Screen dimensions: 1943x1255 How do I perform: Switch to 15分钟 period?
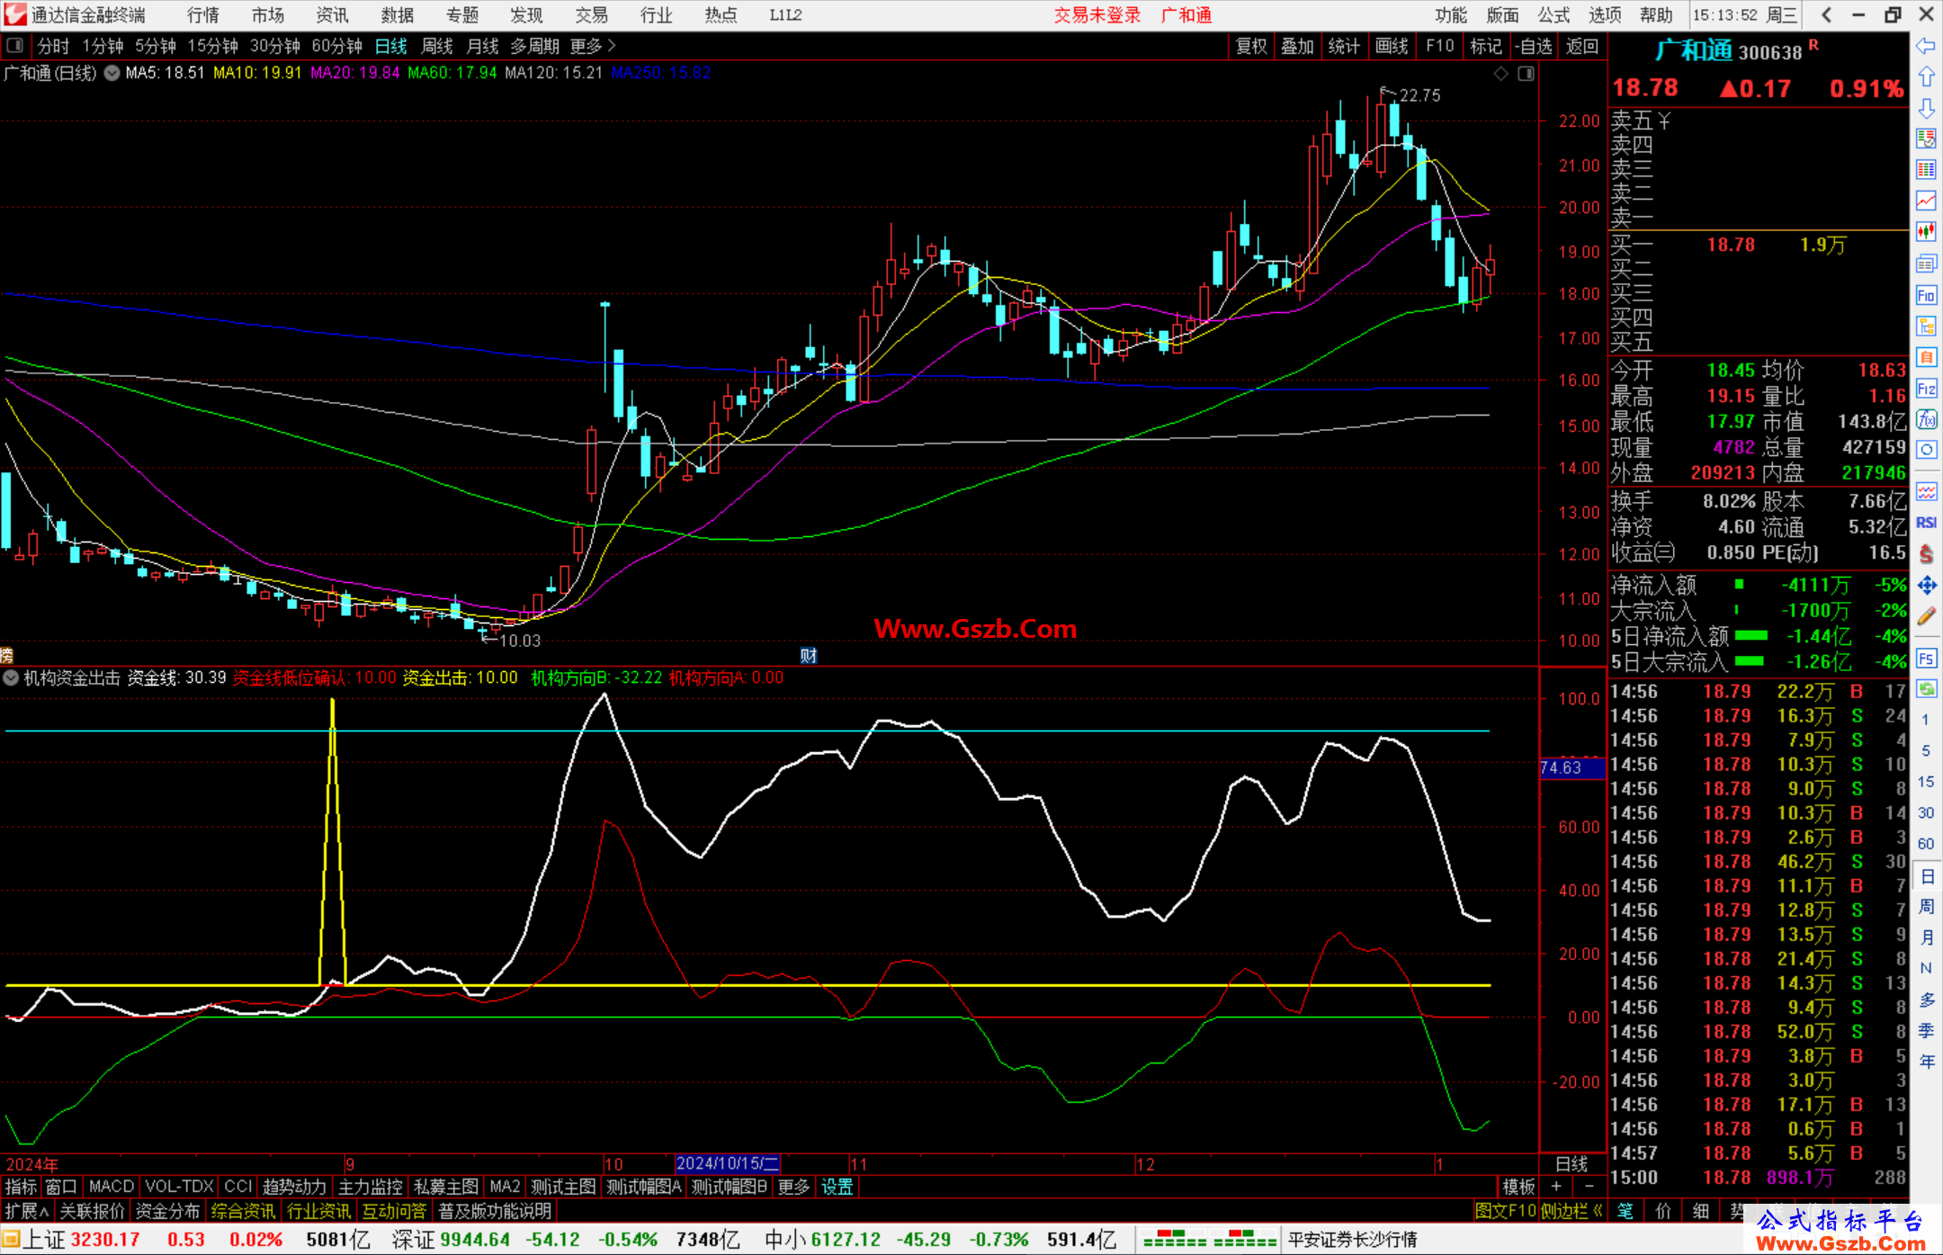pyautogui.click(x=213, y=46)
